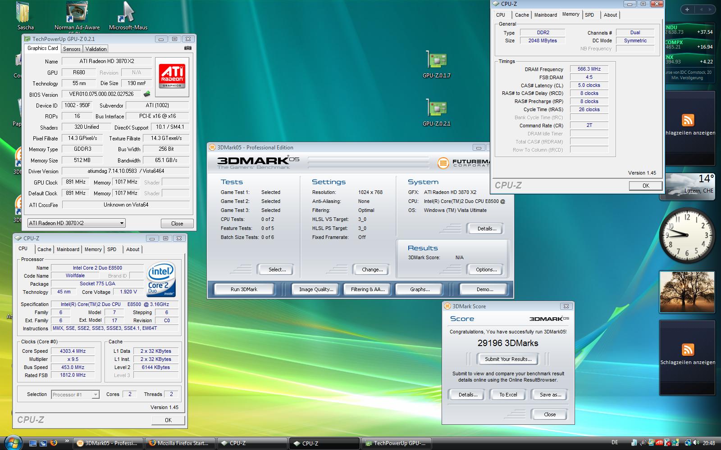Click the lower RSS feed gadget icon
The image size is (721, 450).
click(688, 350)
